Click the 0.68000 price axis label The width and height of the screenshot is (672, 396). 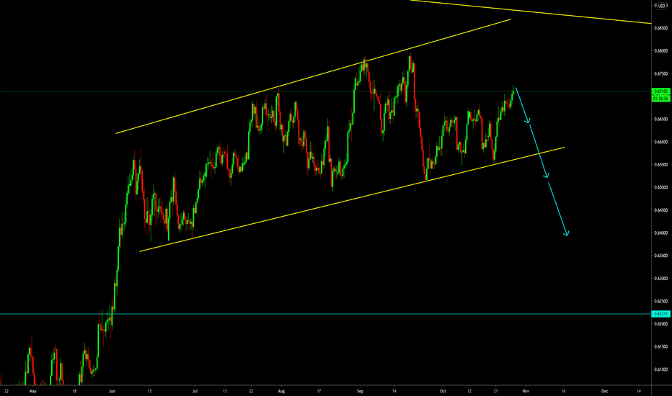(x=661, y=51)
